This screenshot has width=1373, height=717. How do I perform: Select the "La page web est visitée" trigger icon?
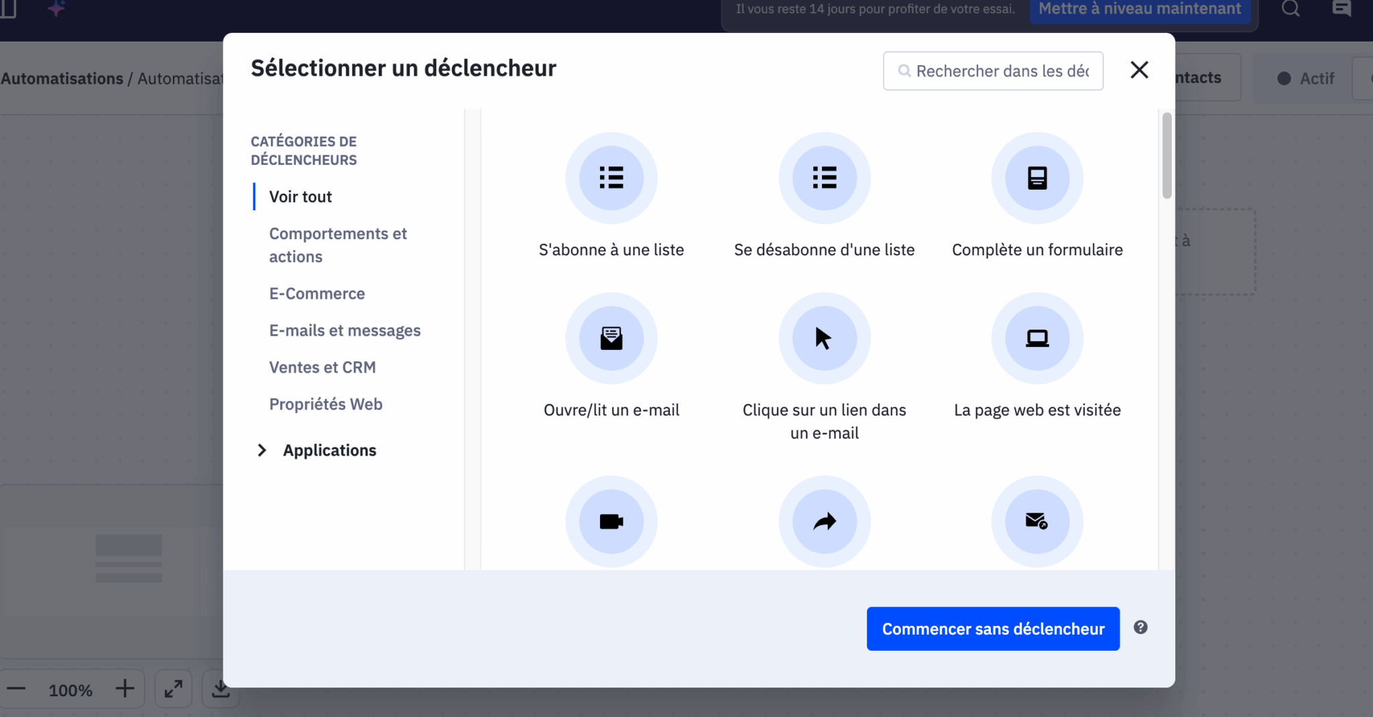pos(1036,338)
